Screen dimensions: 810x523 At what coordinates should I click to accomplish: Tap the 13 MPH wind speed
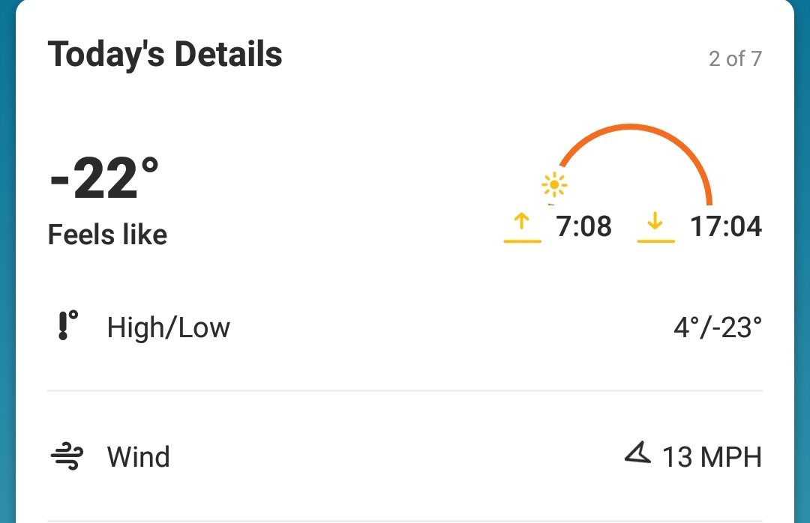click(x=712, y=457)
